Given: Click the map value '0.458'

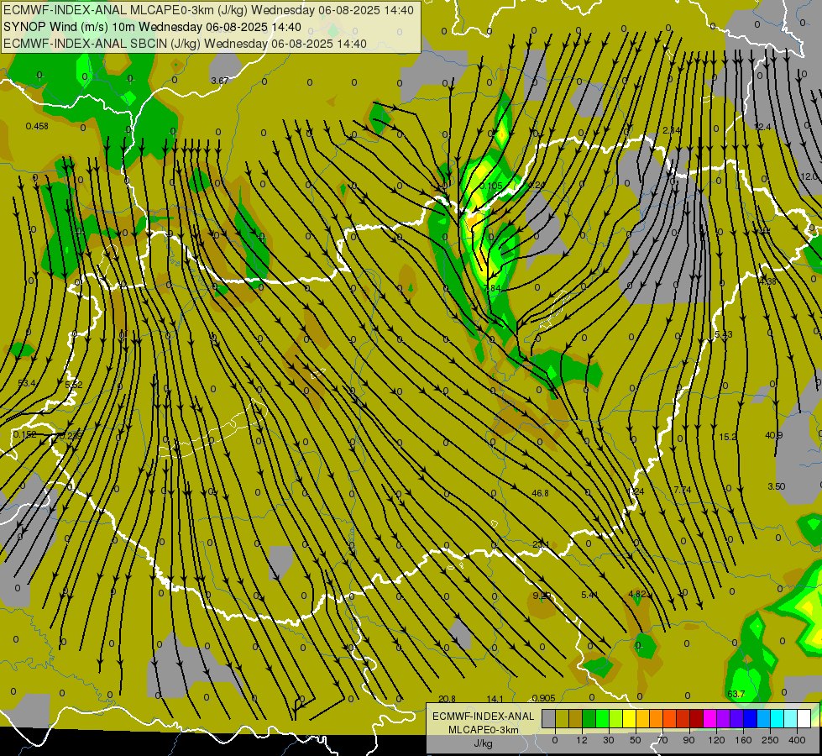Looking at the screenshot, I should click(37, 126).
